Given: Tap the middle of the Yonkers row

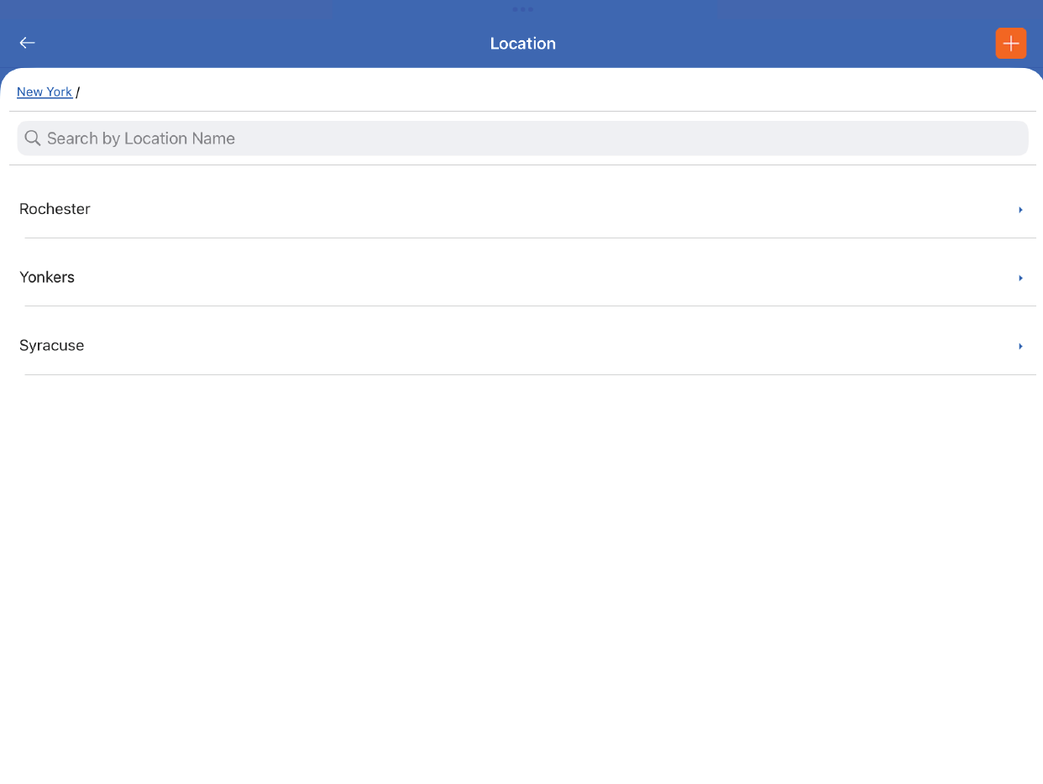Looking at the screenshot, I should [521, 277].
